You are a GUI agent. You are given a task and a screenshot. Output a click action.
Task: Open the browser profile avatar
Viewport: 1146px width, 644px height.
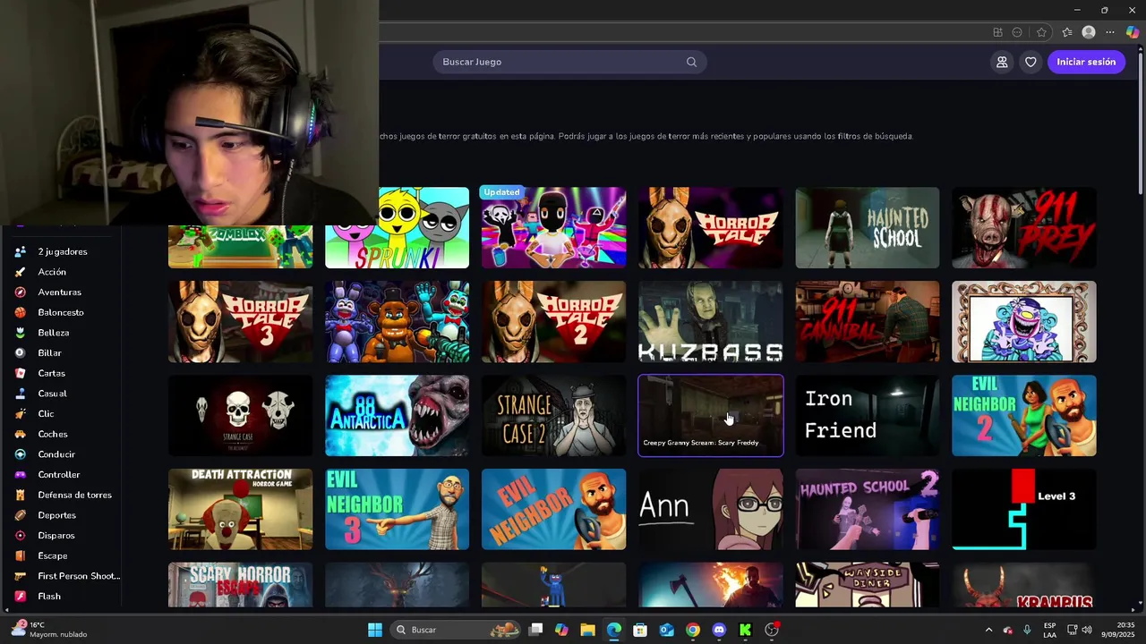(x=1089, y=32)
